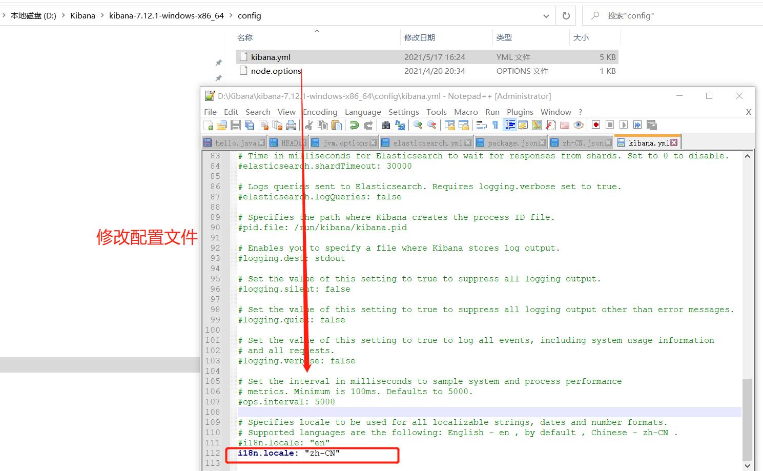
Task: Click the New file toolbar icon
Action: [209, 125]
